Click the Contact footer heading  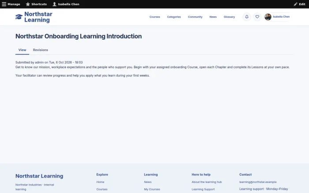point(245,174)
